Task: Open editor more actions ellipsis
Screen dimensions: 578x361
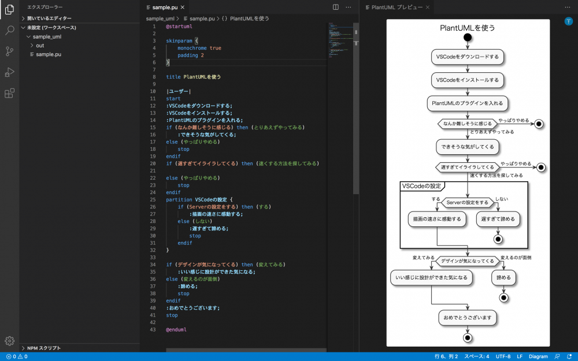Action: pos(349,7)
